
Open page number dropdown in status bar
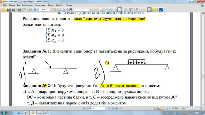pos(106,108)
